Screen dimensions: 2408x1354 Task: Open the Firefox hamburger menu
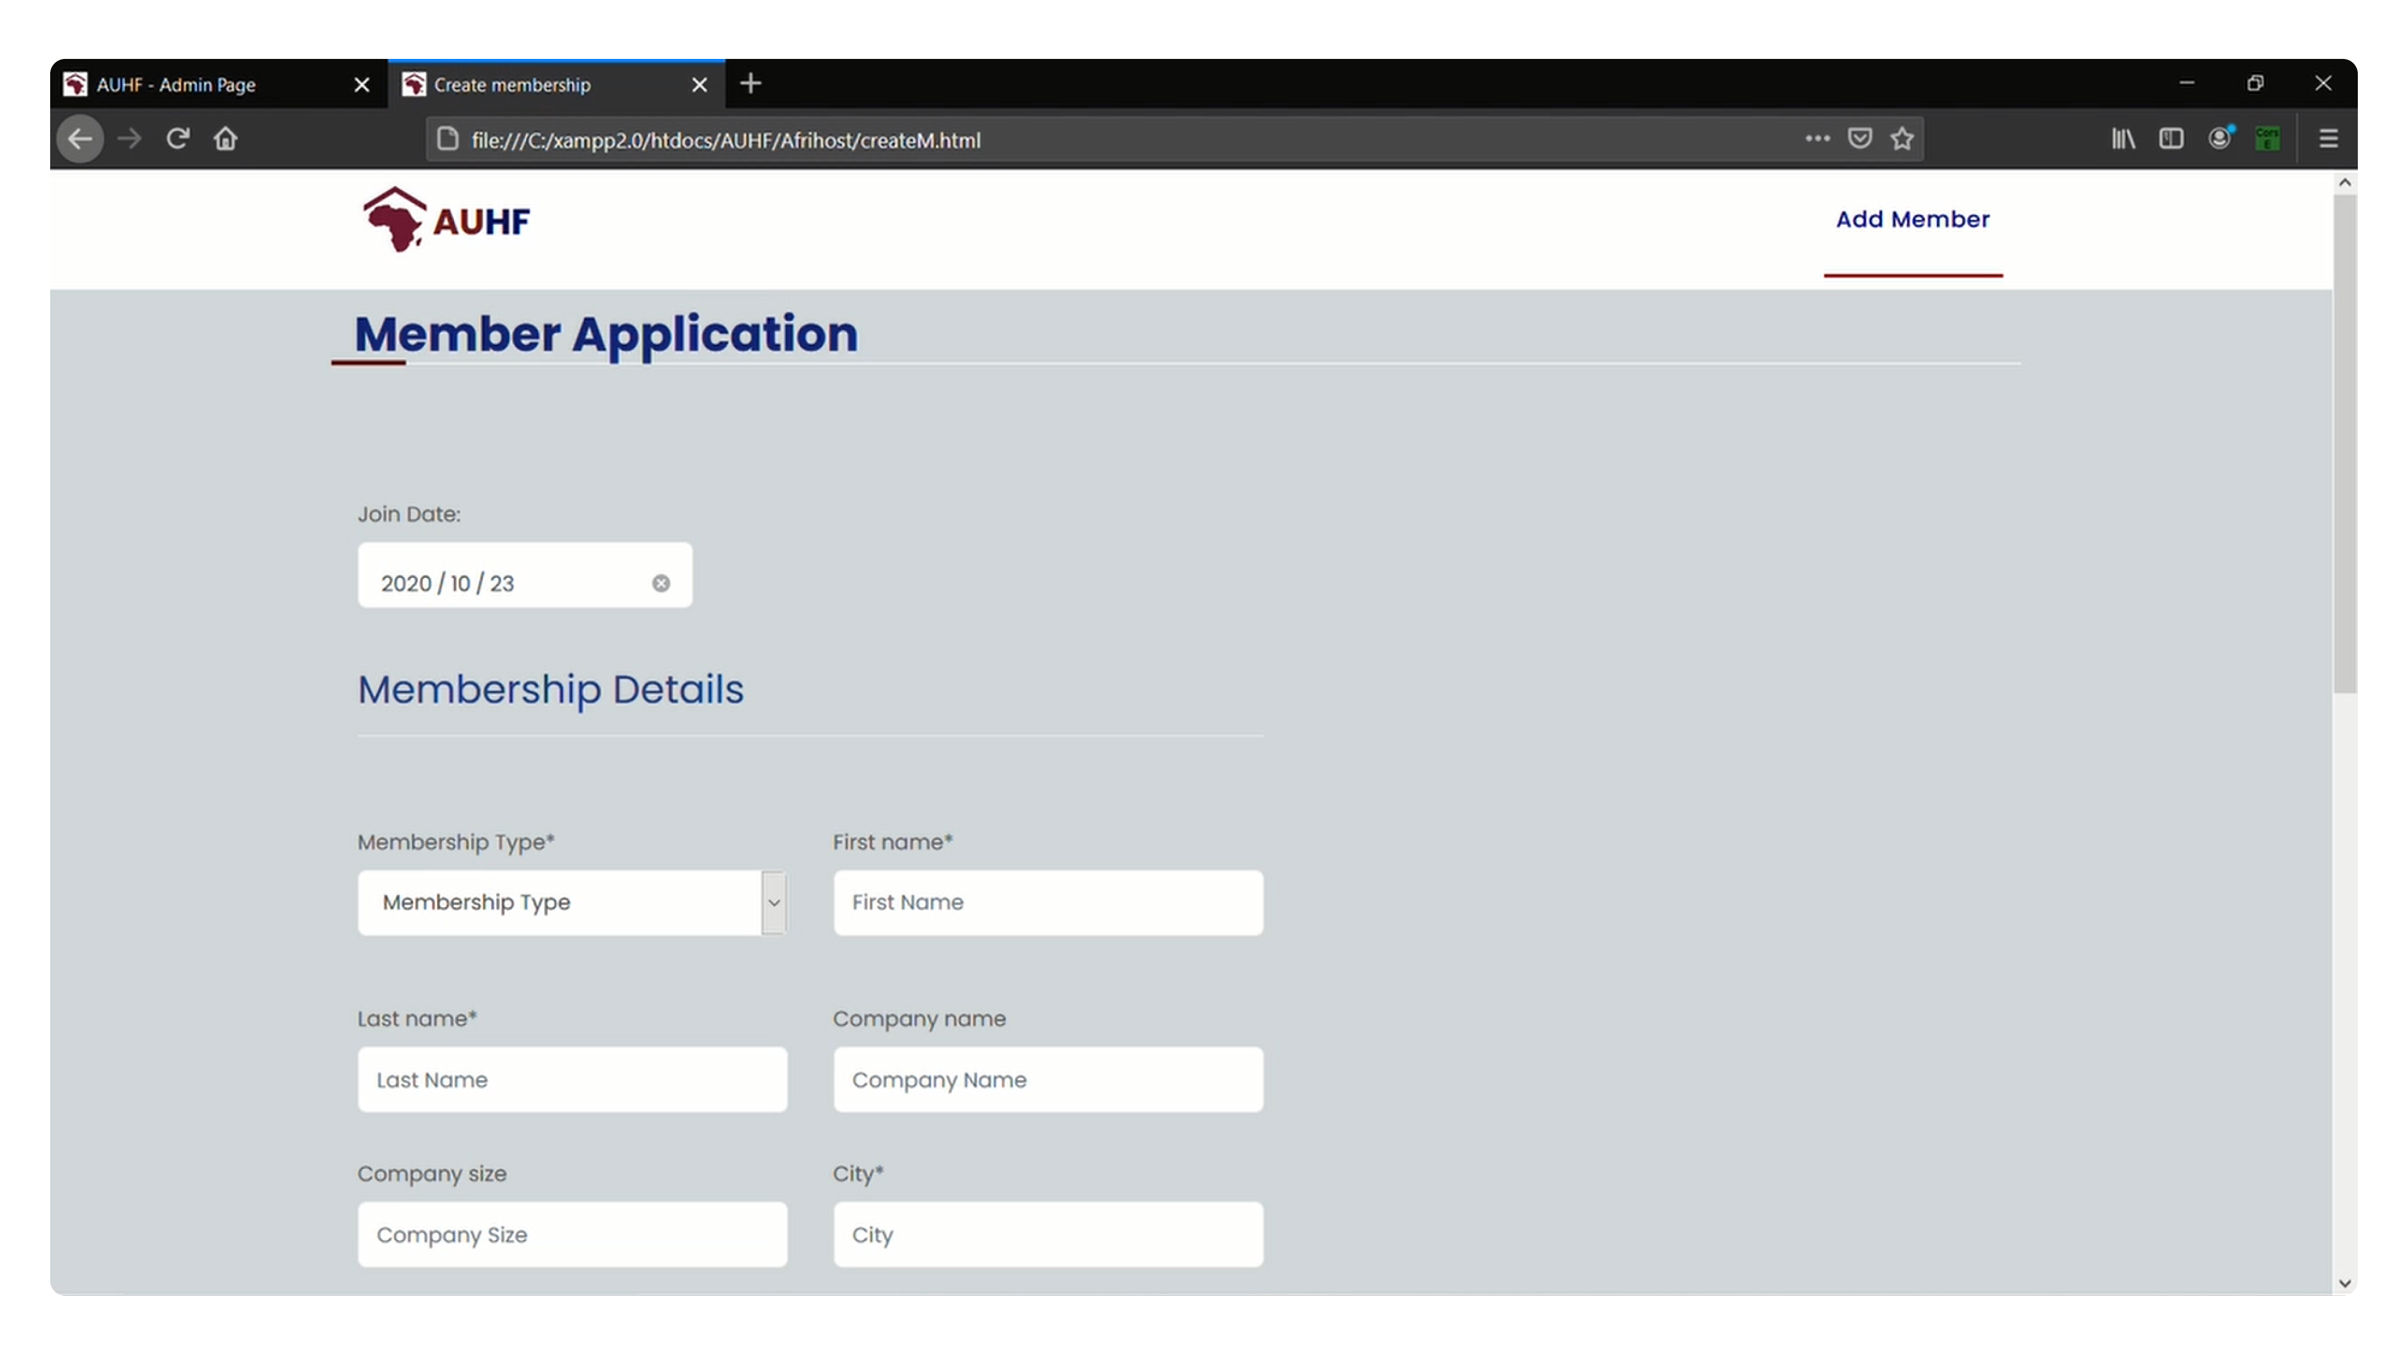(2328, 139)
